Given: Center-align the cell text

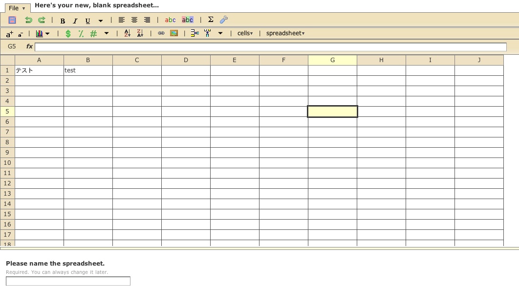Looking at the screenshot, I should (134, 20).
